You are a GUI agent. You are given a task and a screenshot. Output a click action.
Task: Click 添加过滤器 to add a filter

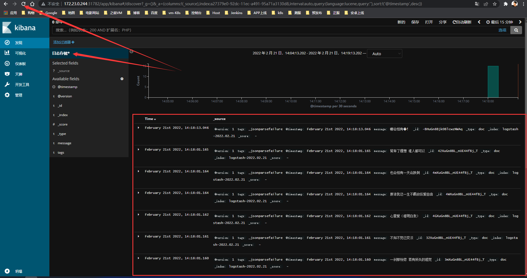(64, 42)
